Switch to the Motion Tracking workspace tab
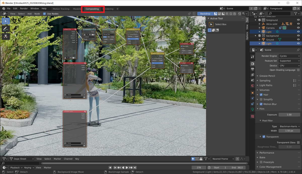Image resolution: width=302 pixels, height=174 pixels. [61, 9]
